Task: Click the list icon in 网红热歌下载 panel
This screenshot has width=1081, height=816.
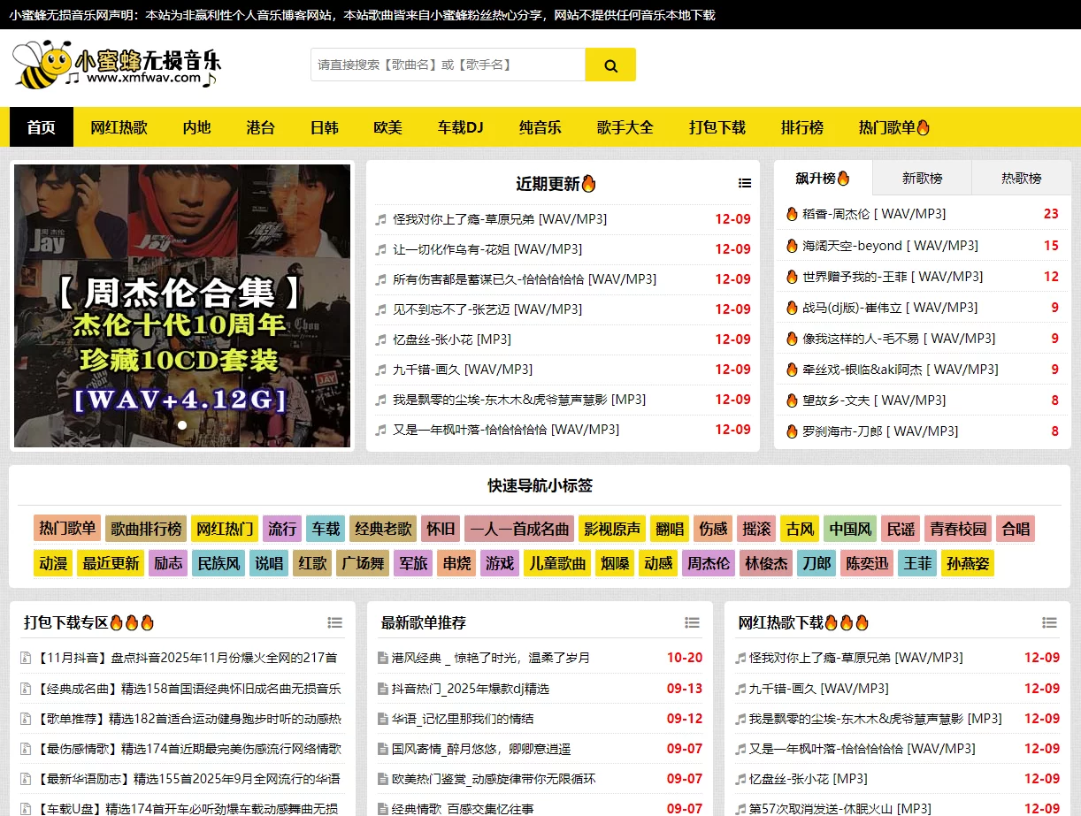Action: (1050, 622)
